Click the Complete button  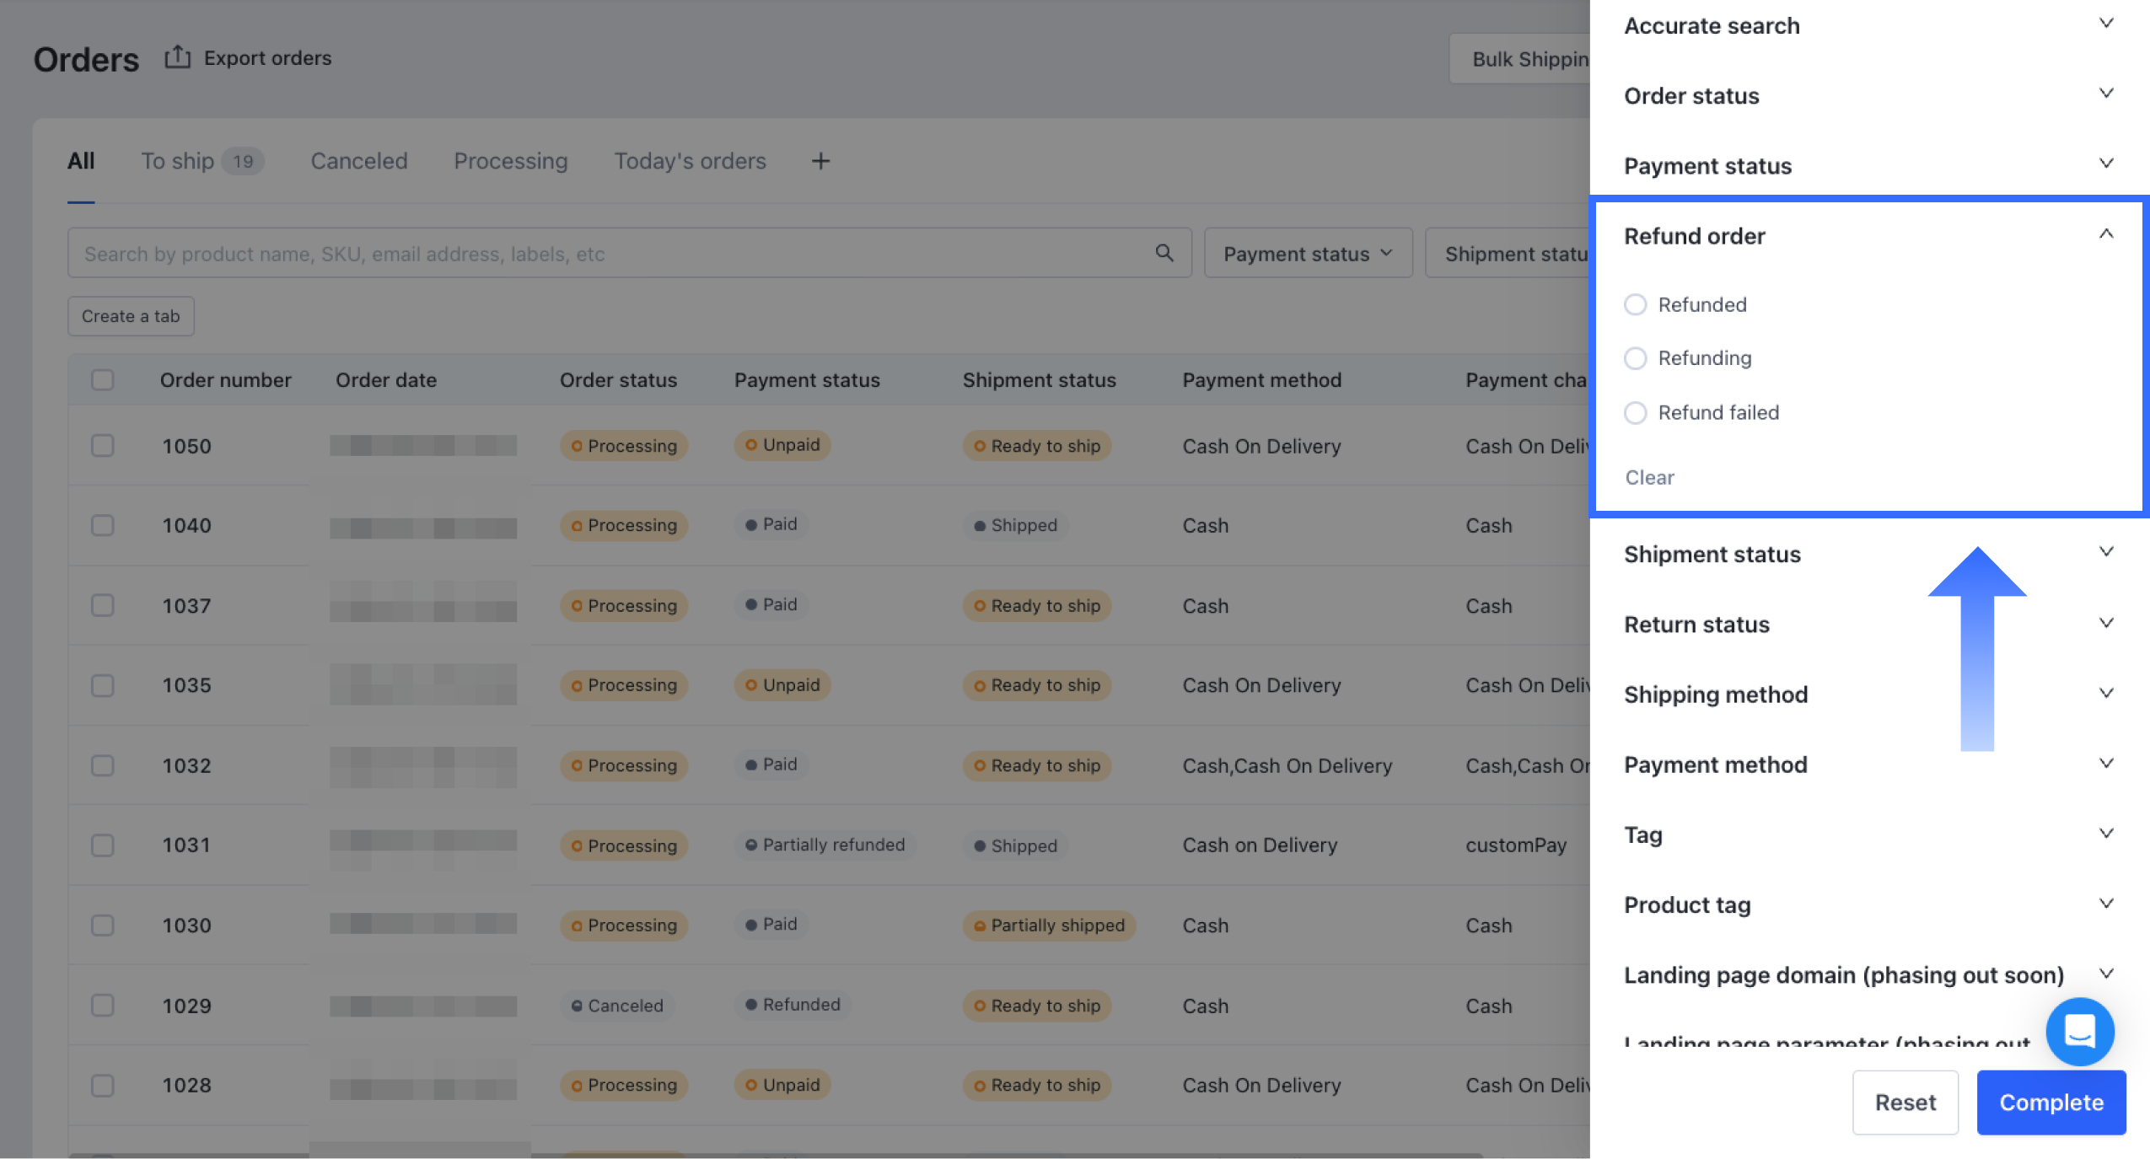[x=2051, y=1102]
